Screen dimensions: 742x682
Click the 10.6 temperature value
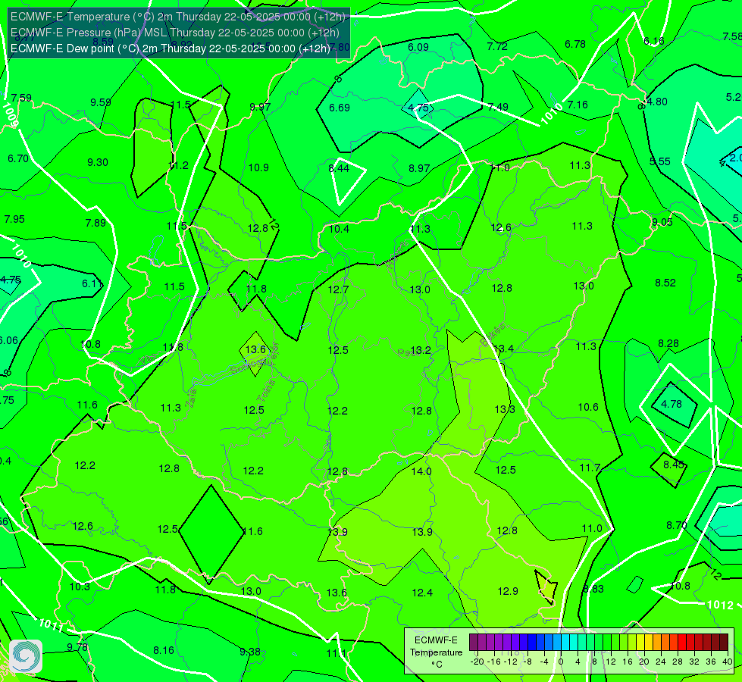(588, 407)
